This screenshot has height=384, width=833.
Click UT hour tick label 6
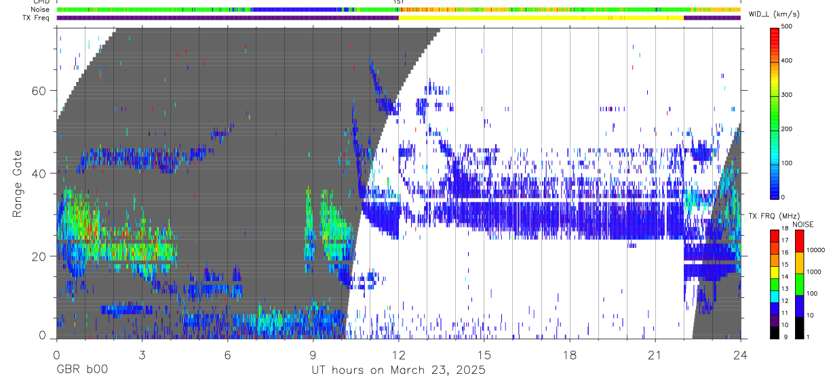tap(227, 354)
